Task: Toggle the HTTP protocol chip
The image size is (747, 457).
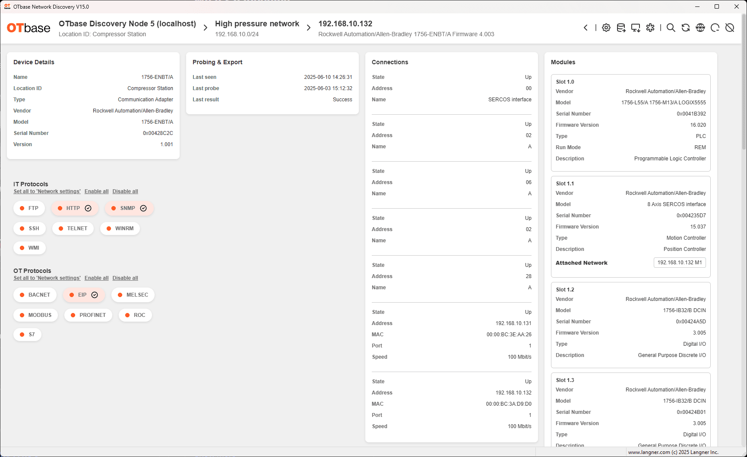Action: [75, 208]
